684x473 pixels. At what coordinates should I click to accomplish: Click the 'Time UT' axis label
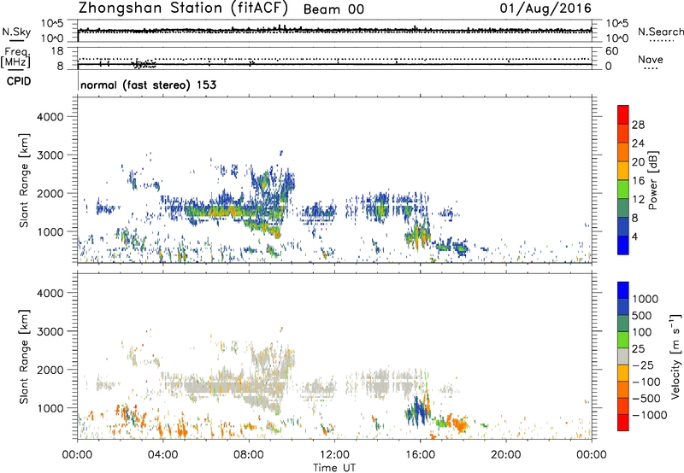point(334,467)
